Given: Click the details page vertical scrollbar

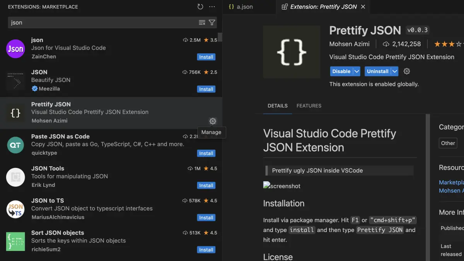Looking at the screenshot, I should (x=428, y=188).
